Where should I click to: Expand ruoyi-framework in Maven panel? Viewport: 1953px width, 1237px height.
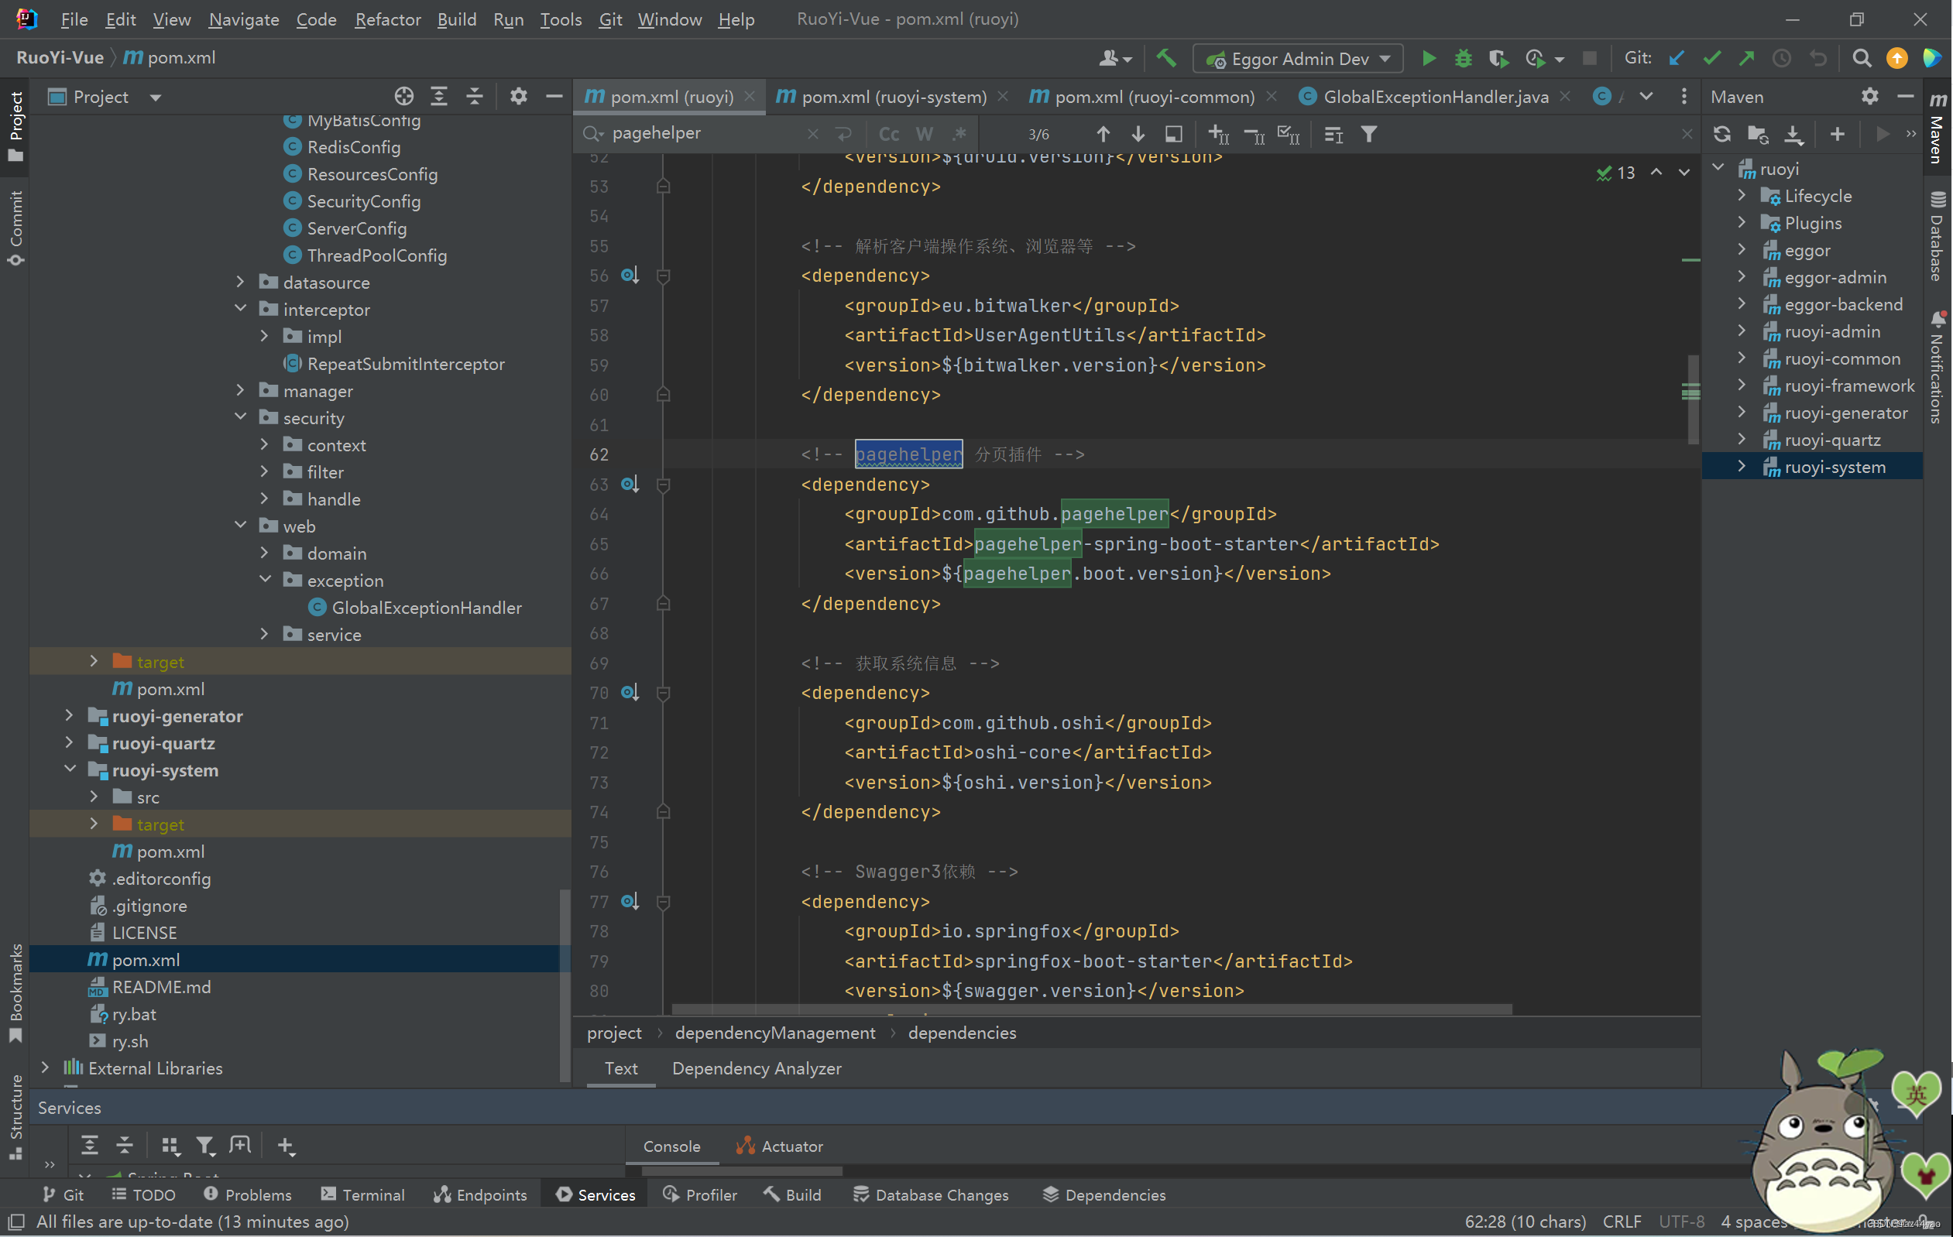point(1742,385)
